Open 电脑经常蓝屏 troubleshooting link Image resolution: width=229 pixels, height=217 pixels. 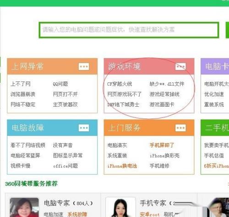[x=25, y=156]
